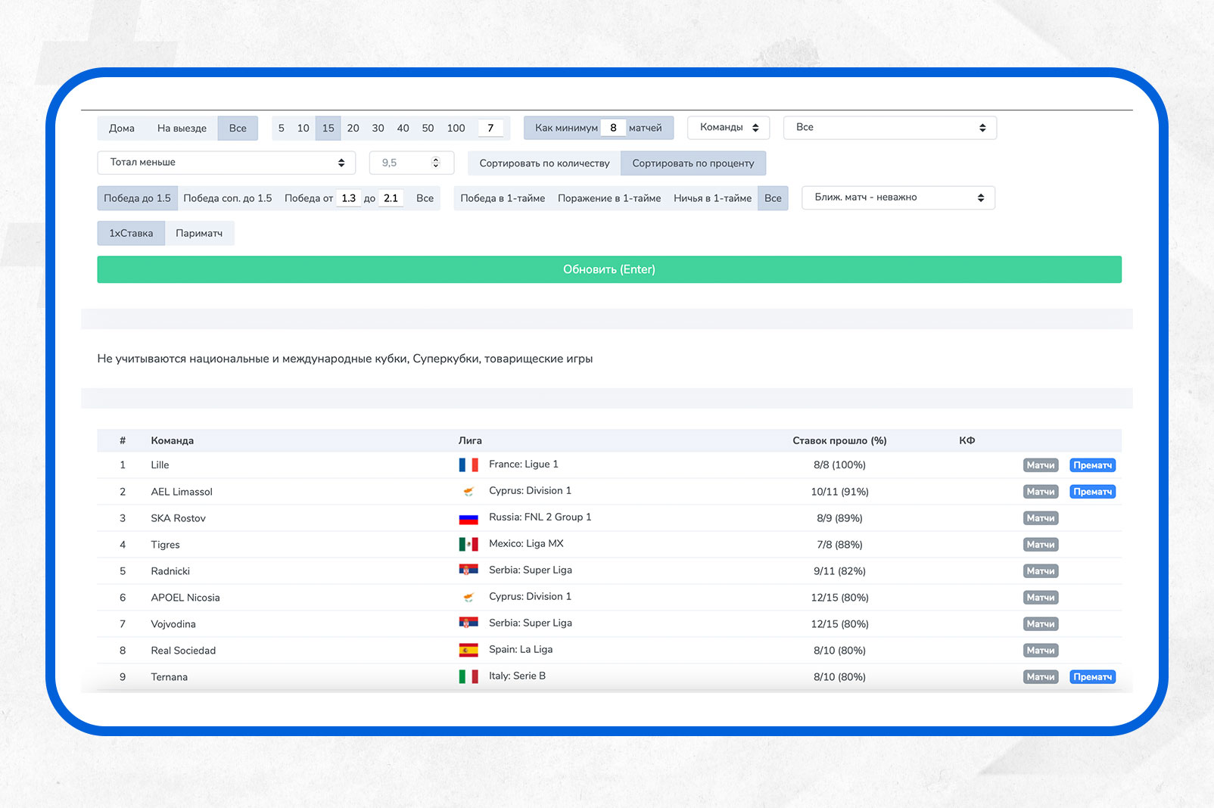This screenshot has height=808, width=1214.
Task: Click the Italy flag icon for Serie B
Action: click(468, 677)
